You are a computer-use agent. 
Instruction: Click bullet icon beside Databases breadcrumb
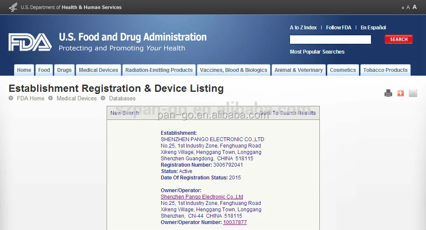[103, 98]
